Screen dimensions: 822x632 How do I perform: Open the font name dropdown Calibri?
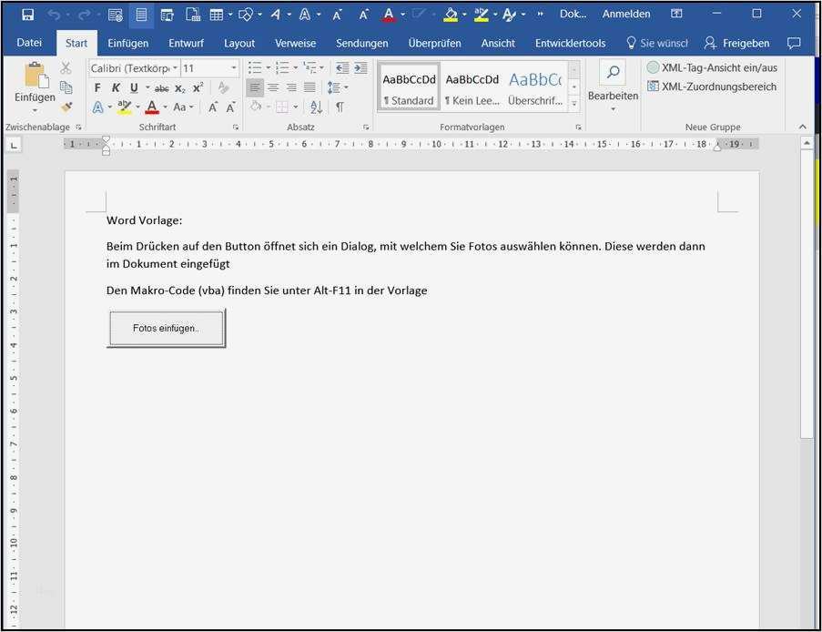pyautogui.click(x=175, y=68)
